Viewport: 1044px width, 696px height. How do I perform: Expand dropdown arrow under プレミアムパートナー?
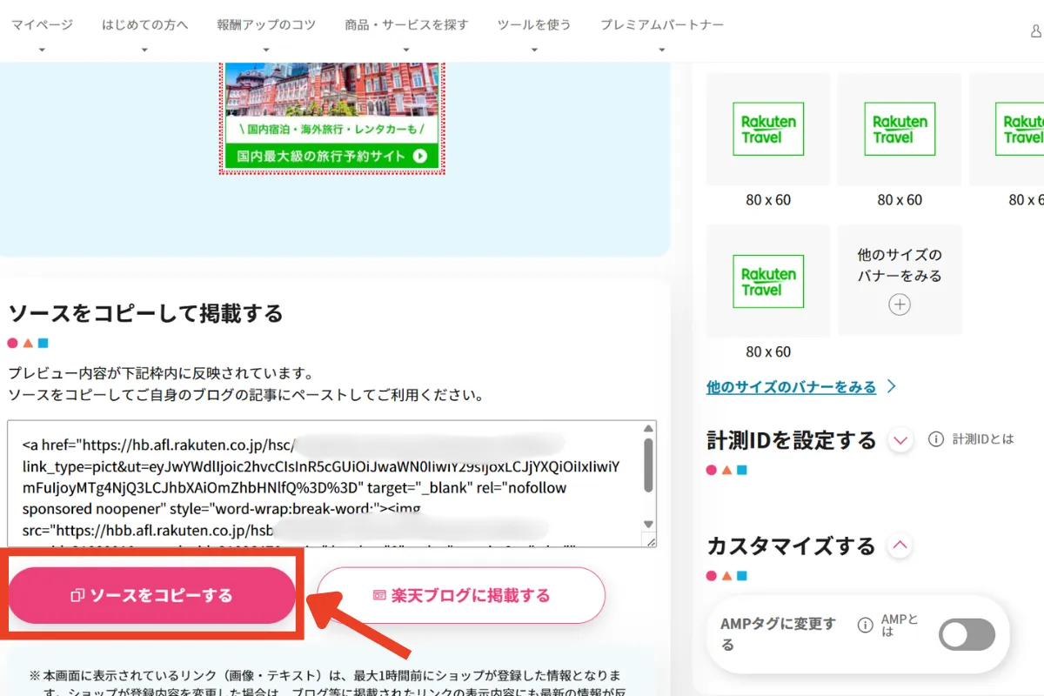tap(662, 50)
